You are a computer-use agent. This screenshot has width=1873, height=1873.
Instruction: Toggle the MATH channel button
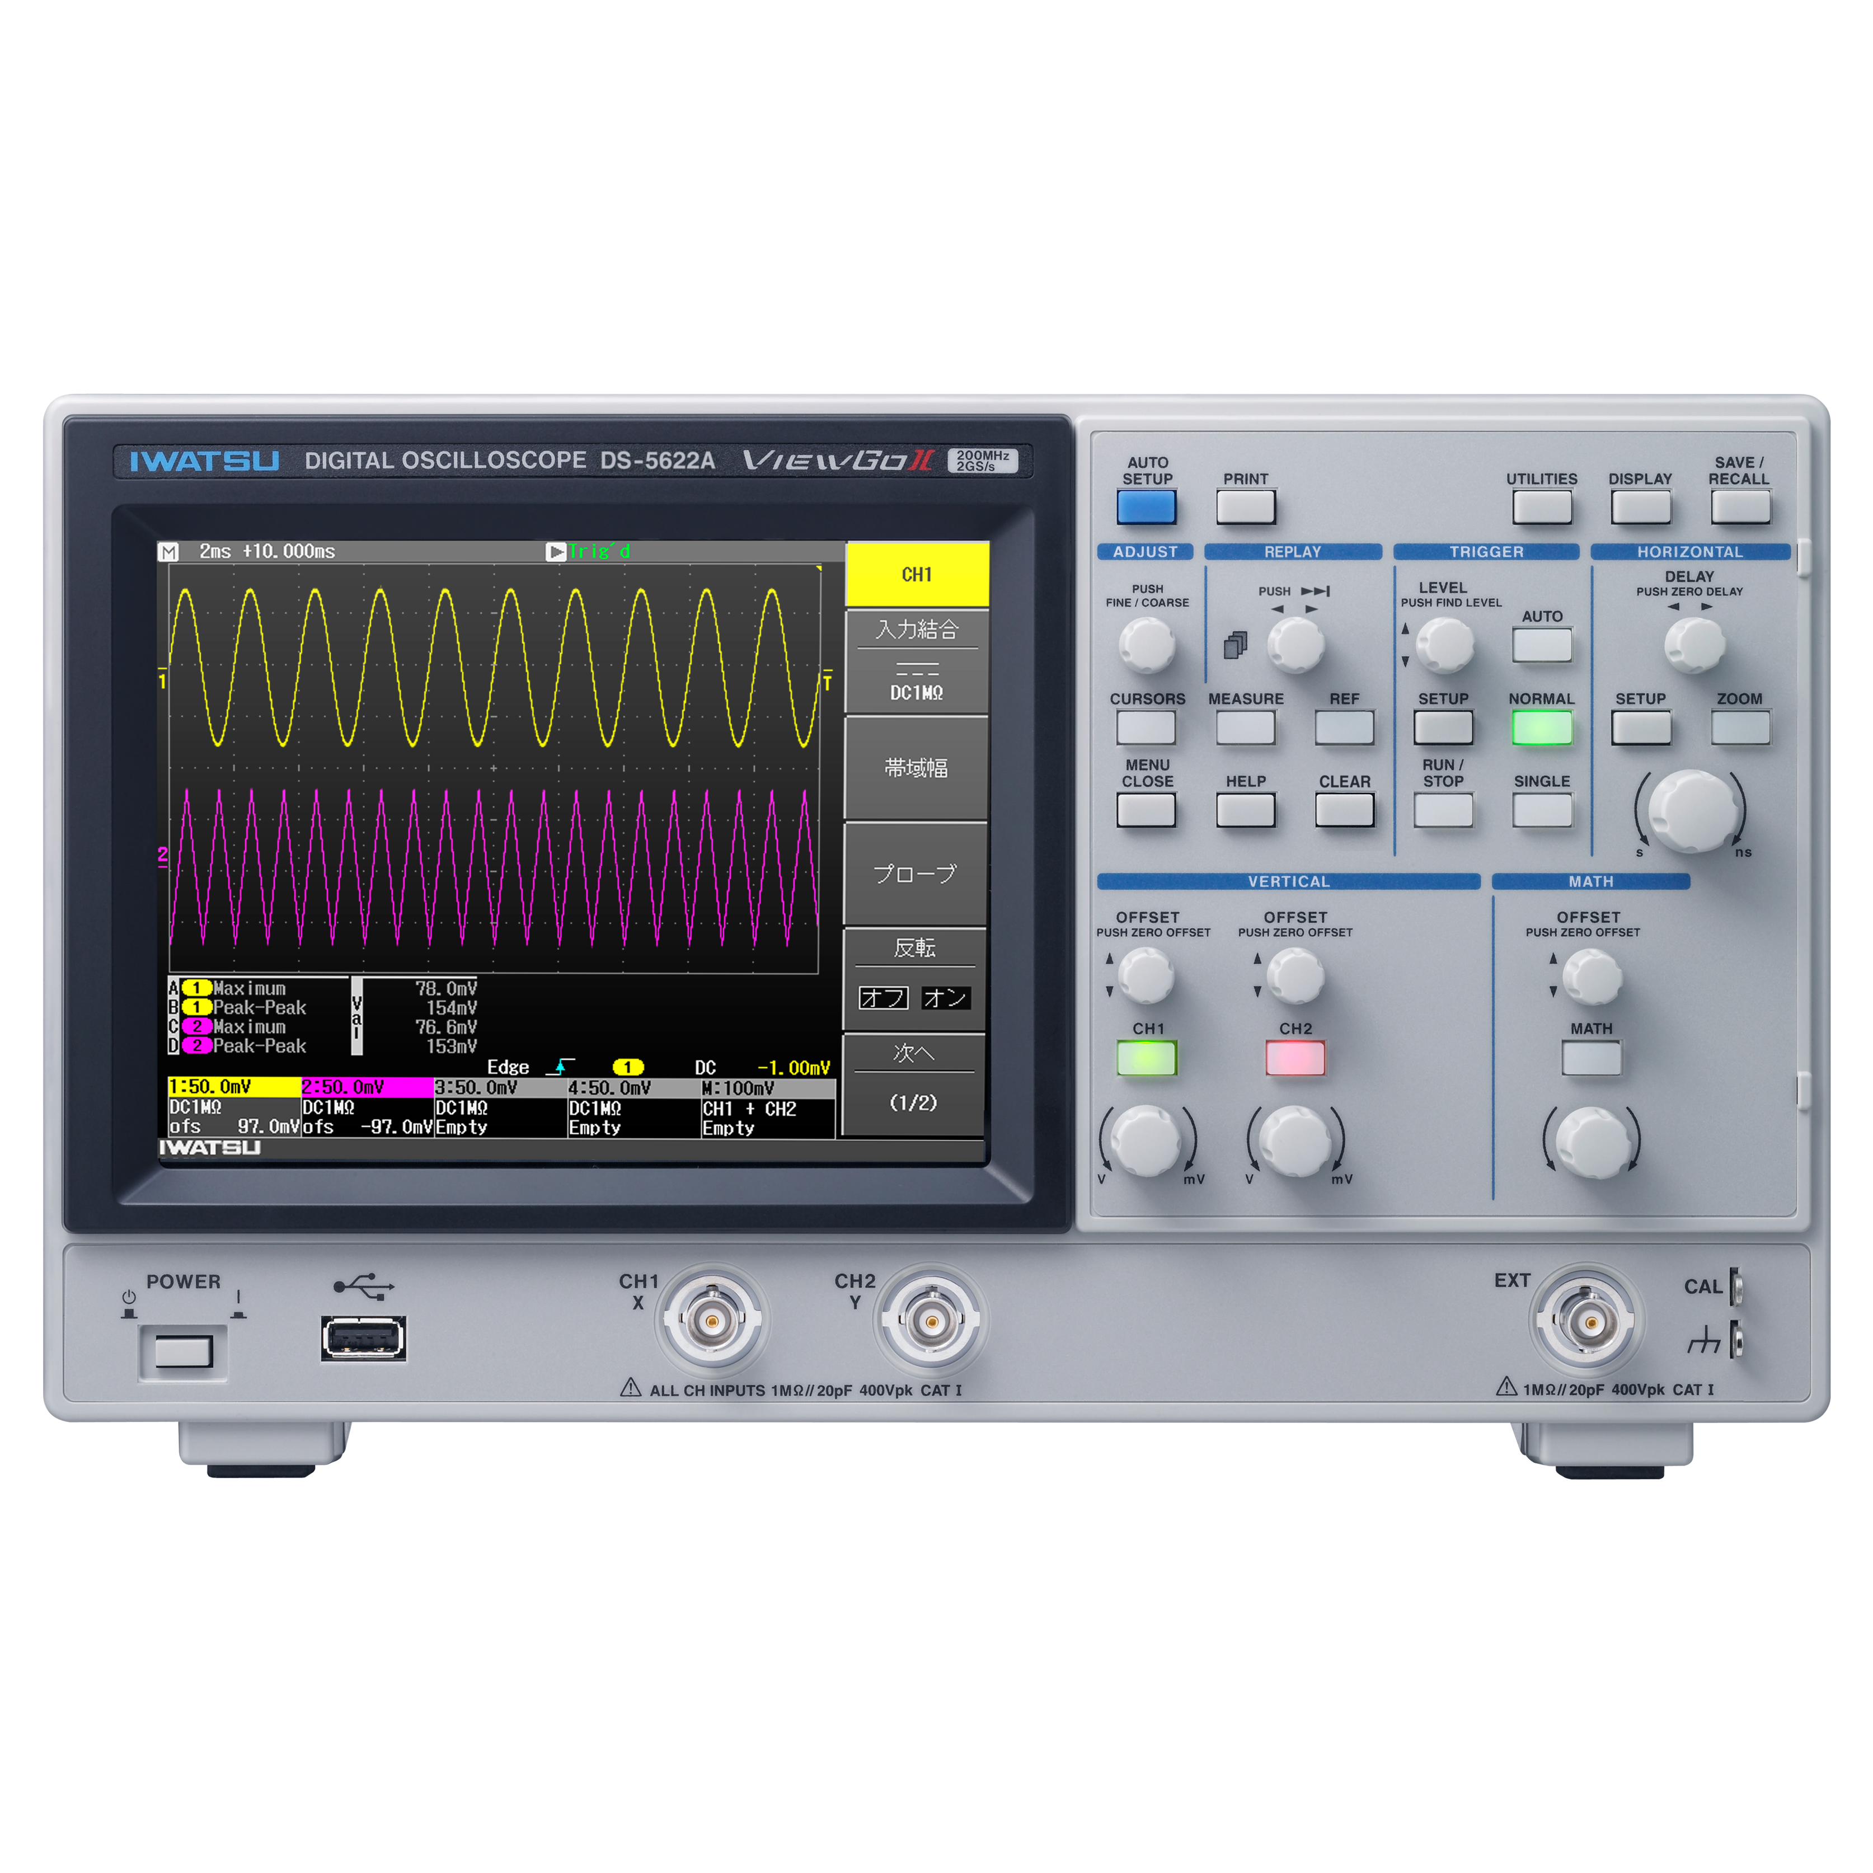(1591, 1058)
